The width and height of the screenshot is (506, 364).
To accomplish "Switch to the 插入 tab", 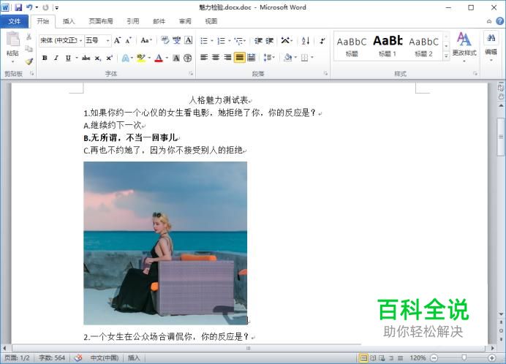I will pos(69,21).
